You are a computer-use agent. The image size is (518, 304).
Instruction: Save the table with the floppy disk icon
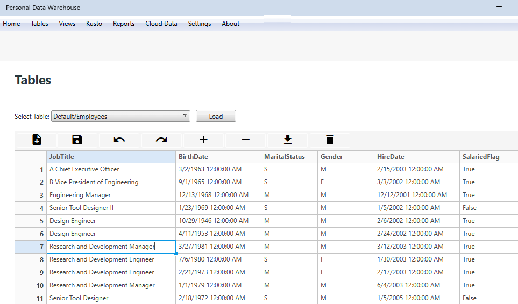point(77,140)
